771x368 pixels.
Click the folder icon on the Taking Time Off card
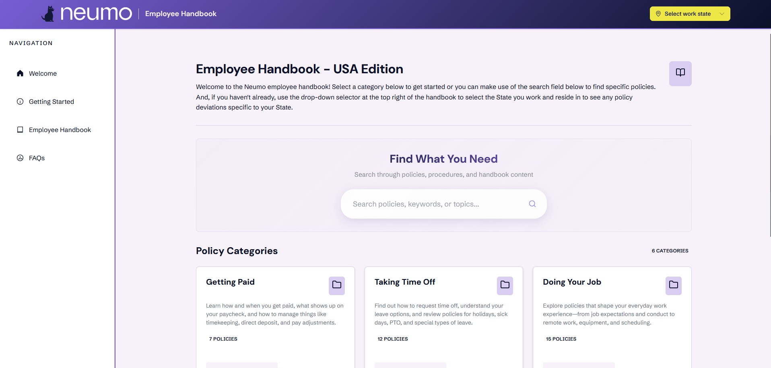click(x=505, y=285)
